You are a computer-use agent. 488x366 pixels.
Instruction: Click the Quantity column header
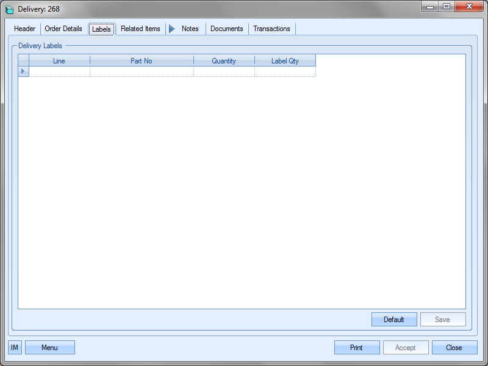click(x=224, y=60)
